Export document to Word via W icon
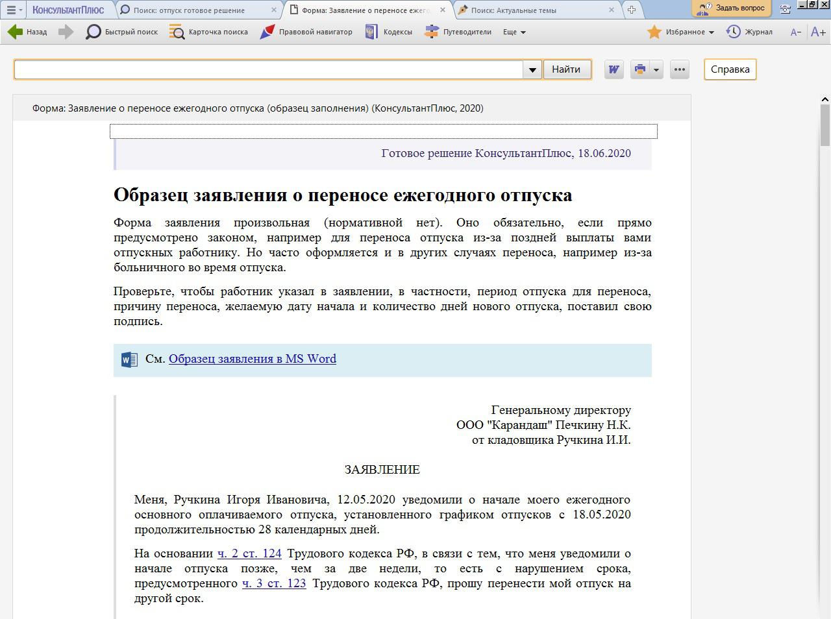Viewport: 831px width, 619px height. click(614, 69)
